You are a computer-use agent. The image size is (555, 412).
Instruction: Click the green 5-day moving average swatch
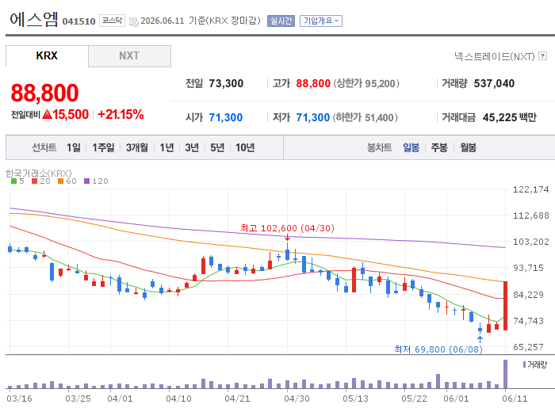pos(13,181)
